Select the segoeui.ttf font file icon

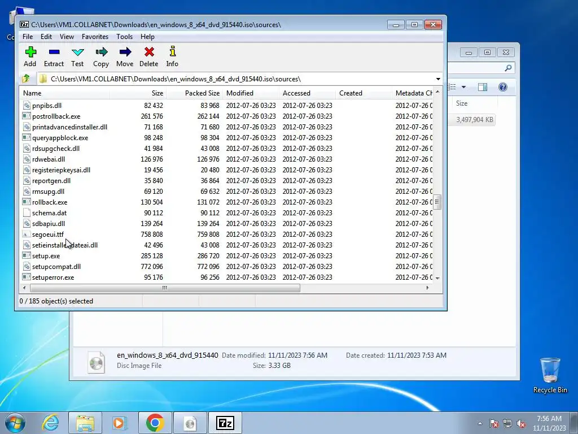[x=27, y=235]
